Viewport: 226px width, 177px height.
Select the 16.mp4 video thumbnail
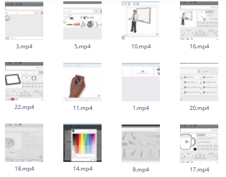[x=199, y=21]
